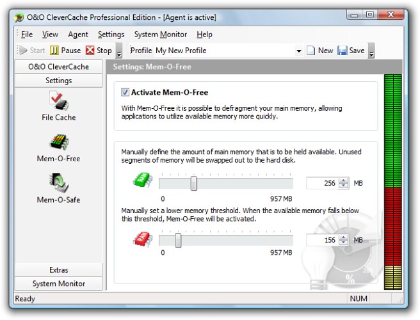Click the Settings: Mem-O-Free heading

coord(152,67)
